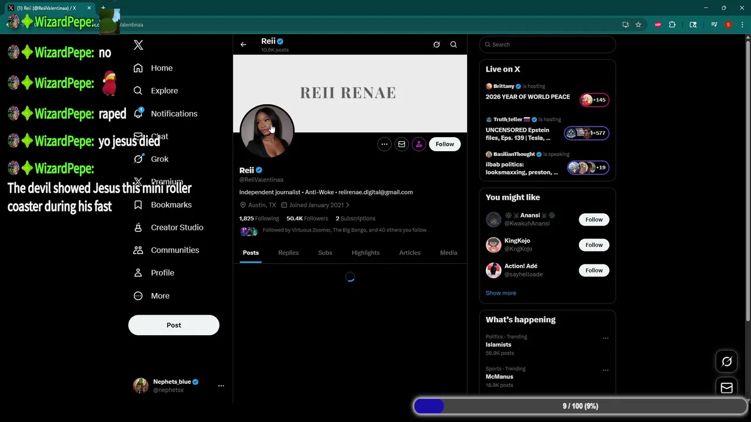751x422 pixels.
Task: Follow Action! Adé suggestion
Action: pos(594,270)
